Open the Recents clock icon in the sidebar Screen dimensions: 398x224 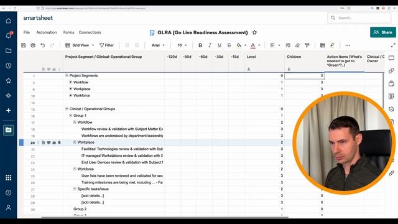pyautogui.click(x=8, y=65)
